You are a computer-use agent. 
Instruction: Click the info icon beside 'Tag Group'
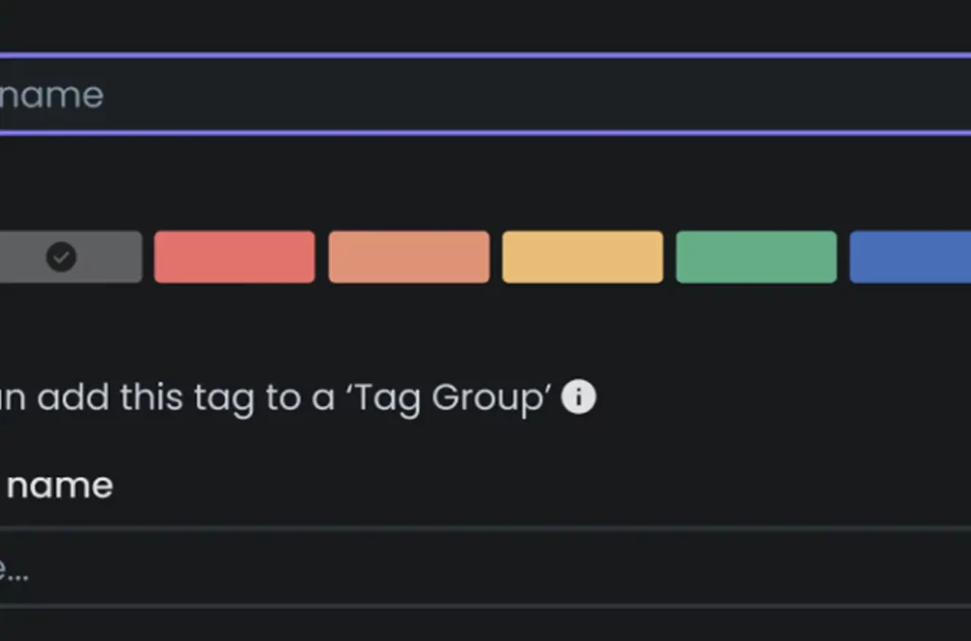(x=578, y=397)
